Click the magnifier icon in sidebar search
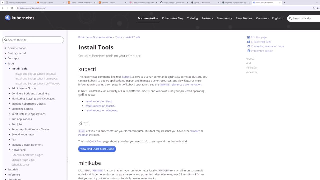The image size is (320, 180). [6, 40]
